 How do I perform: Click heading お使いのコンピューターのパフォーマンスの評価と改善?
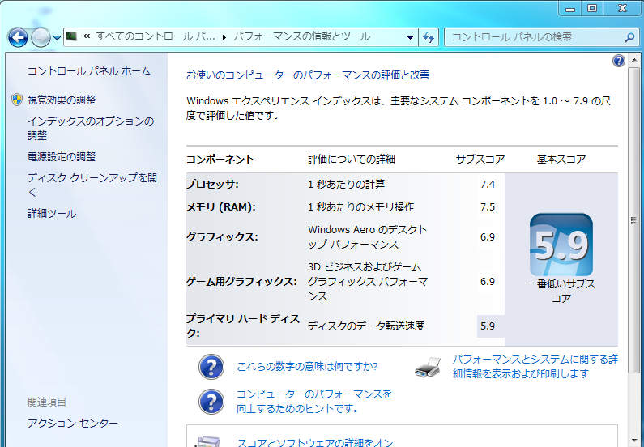coord(308,75)
